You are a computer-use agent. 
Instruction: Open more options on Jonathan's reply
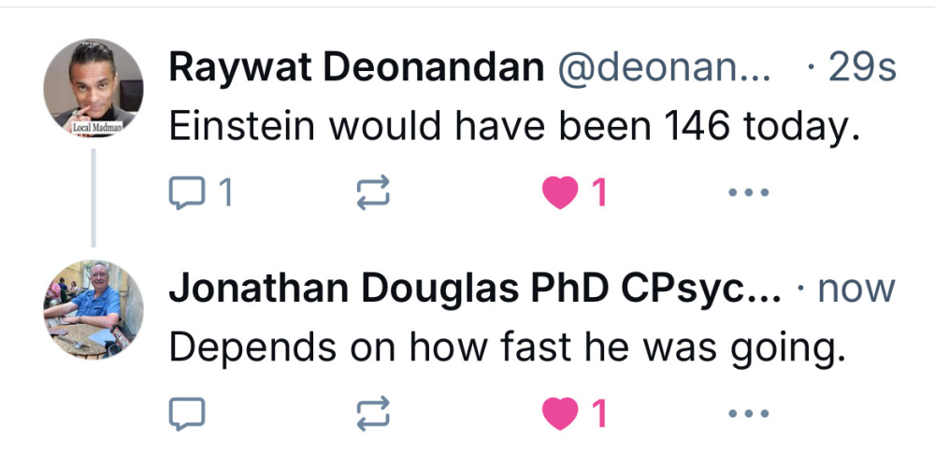748,414
